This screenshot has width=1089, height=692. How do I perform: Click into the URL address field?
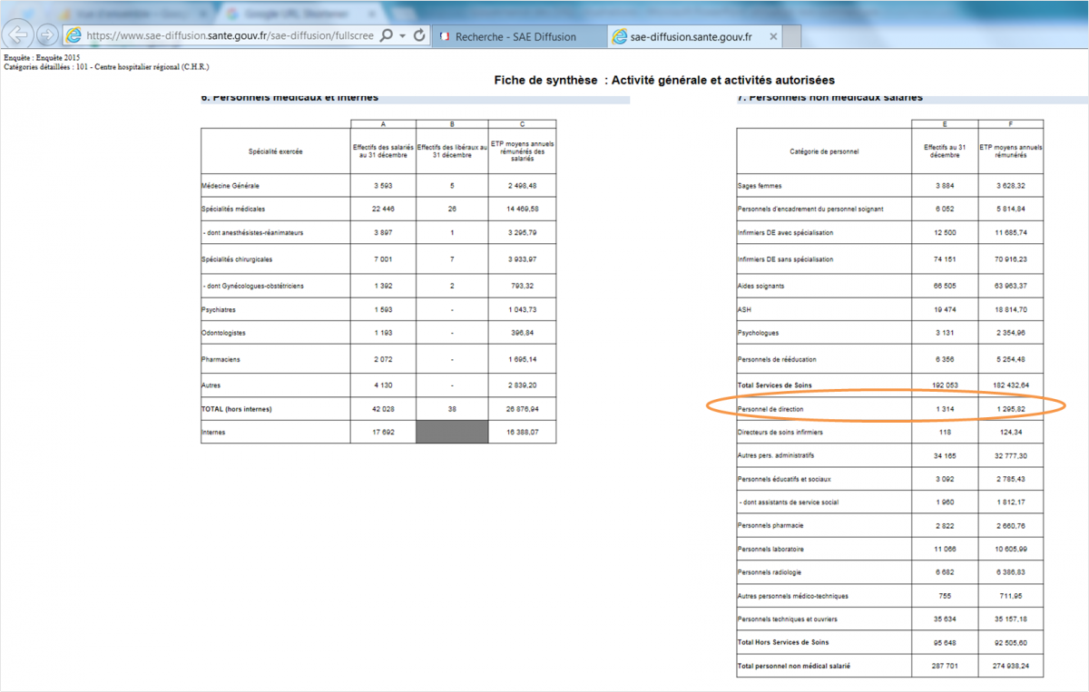(x=227, y=35)
